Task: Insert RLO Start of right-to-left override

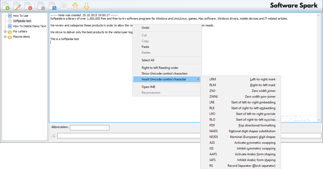Action: coord(241,120)
